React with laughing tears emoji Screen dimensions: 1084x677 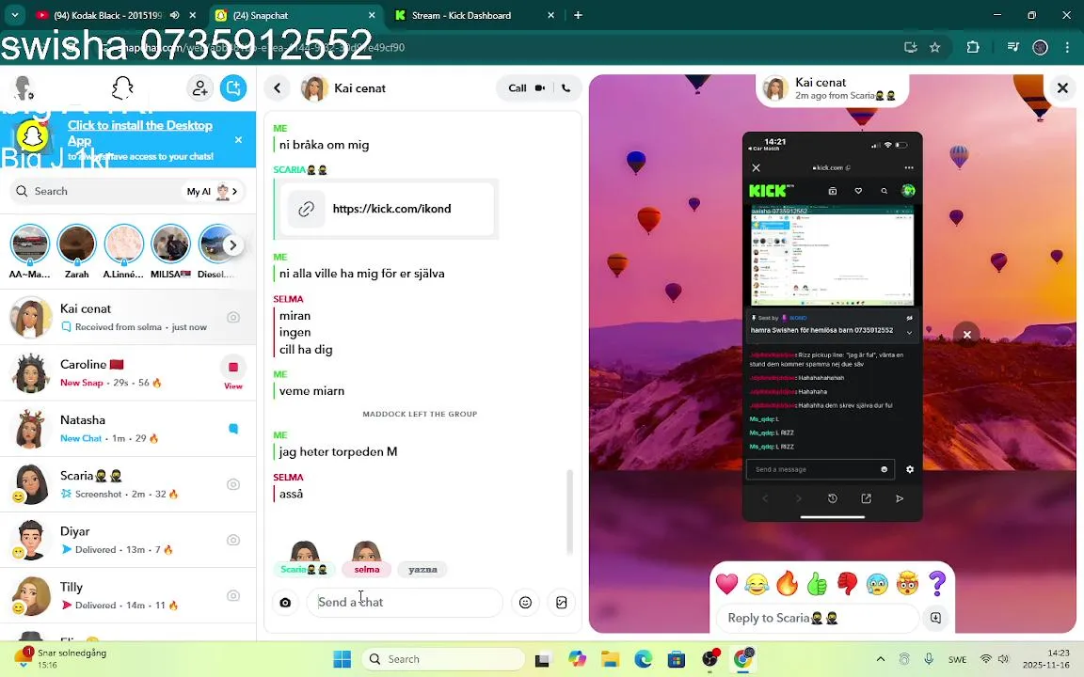(x=757, y=584)
